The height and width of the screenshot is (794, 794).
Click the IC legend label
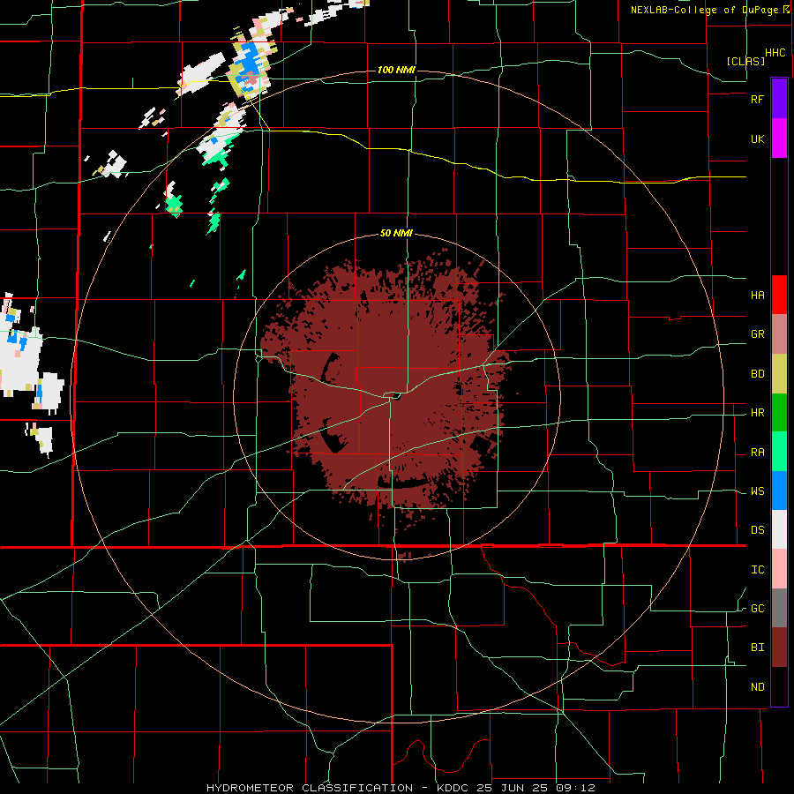(x=757, y=570)
